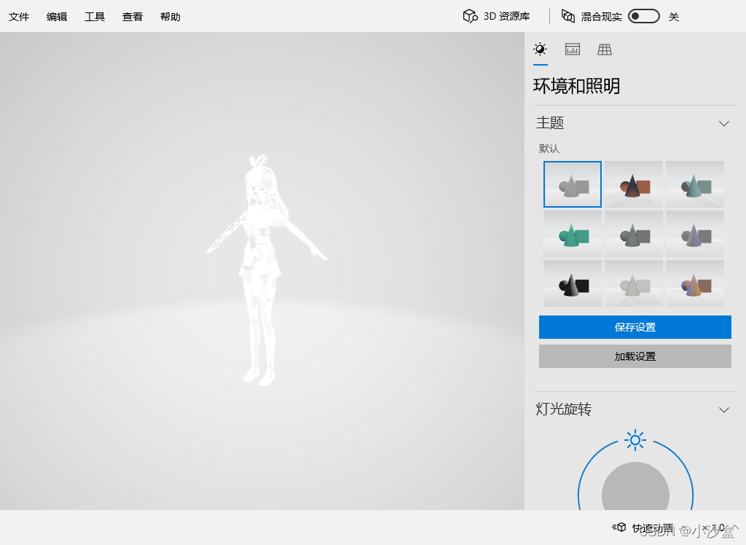Click the 加载设置 button

[x=635, y=356]
